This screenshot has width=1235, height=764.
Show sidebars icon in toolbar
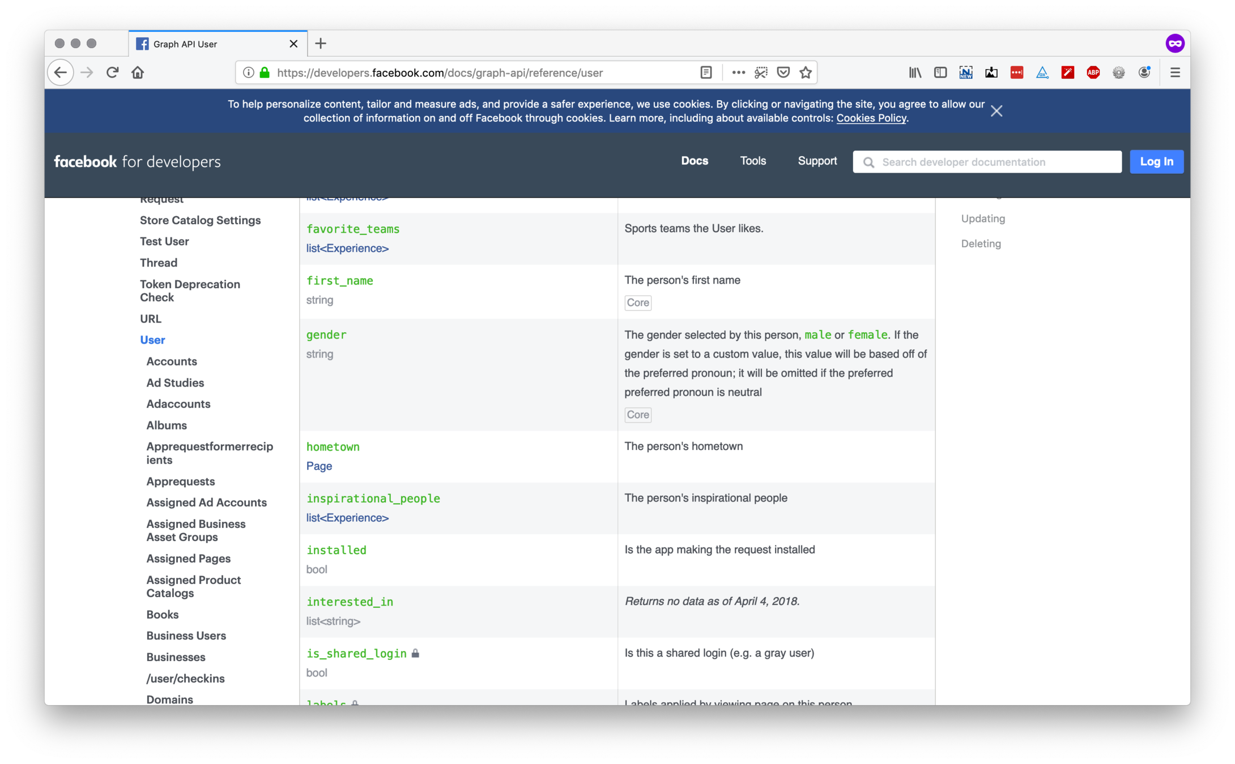940,72
